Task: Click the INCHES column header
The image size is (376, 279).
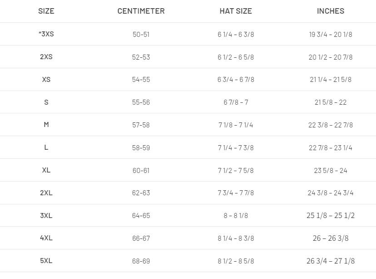Action: [331, 11]
